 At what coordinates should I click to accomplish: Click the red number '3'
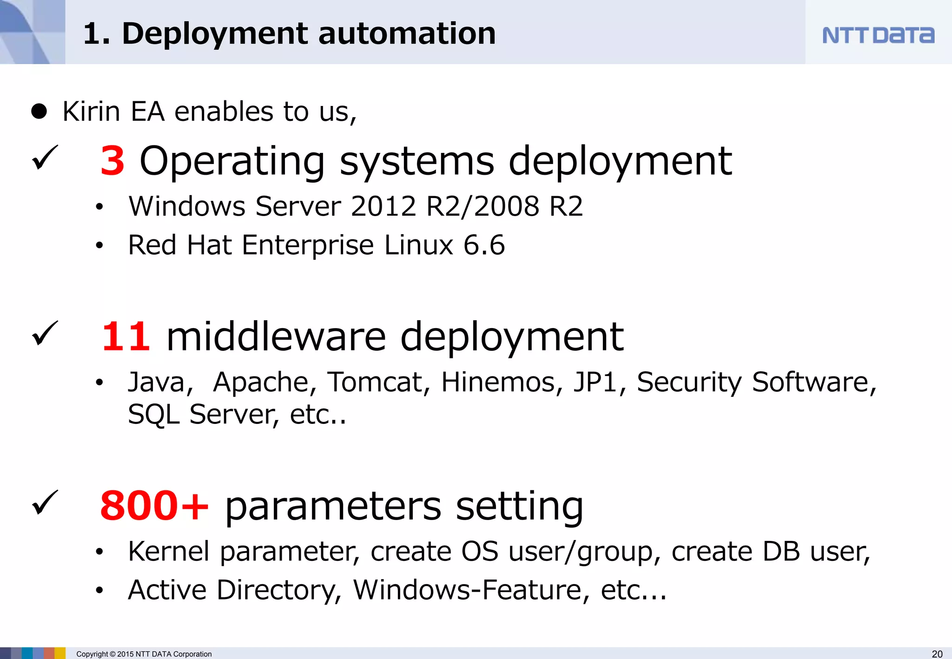[x=112, y=161]
